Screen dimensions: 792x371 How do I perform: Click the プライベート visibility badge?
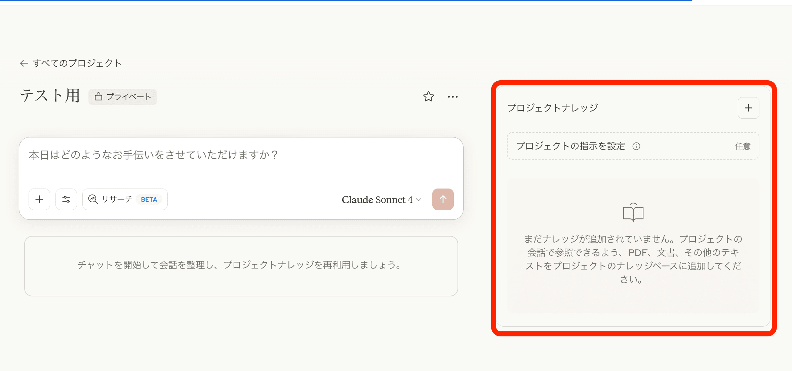coord(123,97)
